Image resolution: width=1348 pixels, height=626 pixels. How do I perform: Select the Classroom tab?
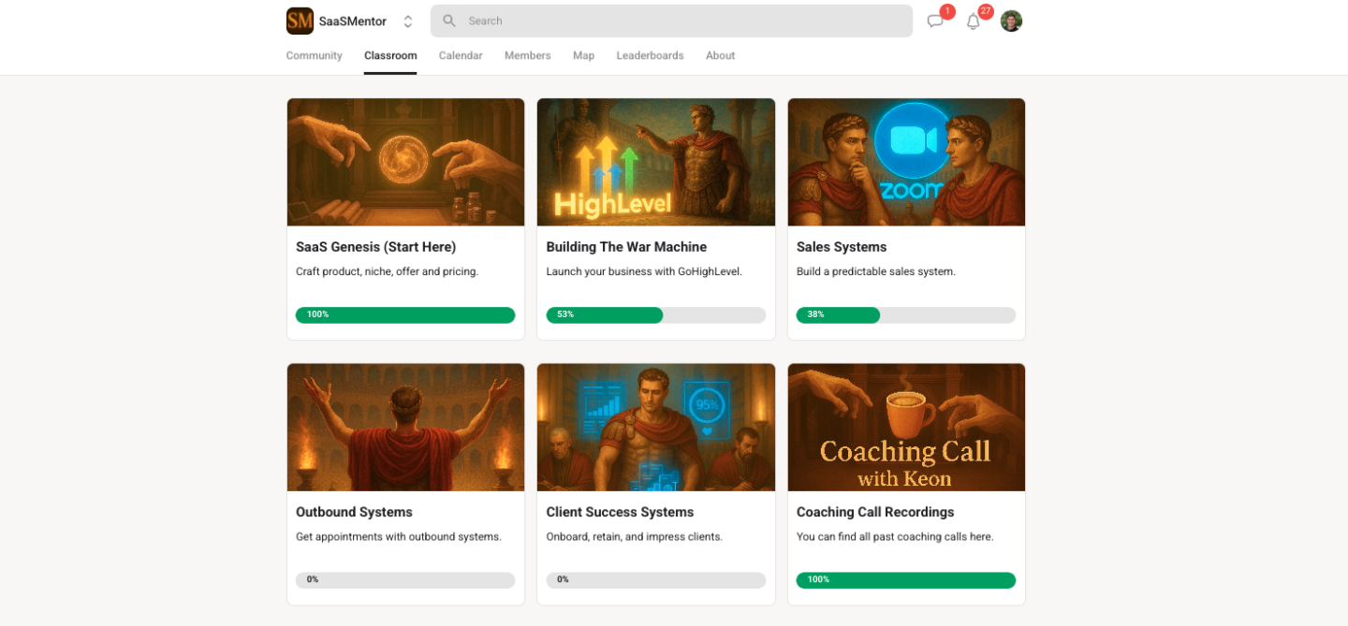click(x=390, y=56)
